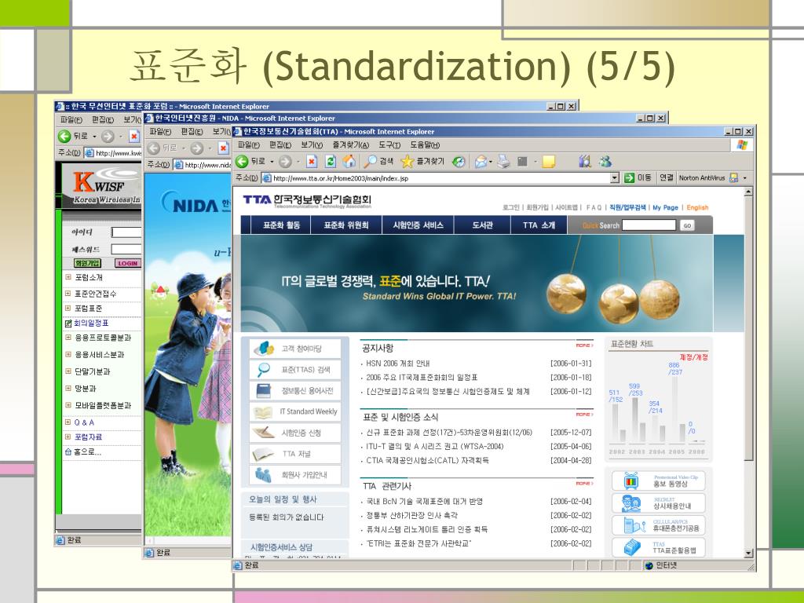This screenshot has height=603, width=804.
Task: Expand the 포럼소개 item in KWISF menu
Action: [68, 277]
